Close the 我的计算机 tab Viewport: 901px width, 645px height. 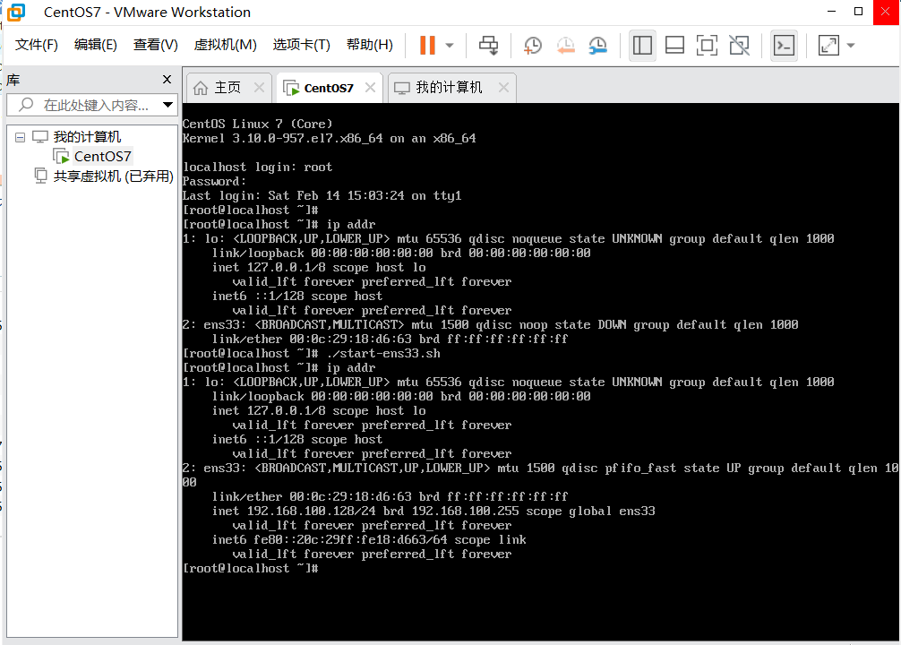coord(503,88)
